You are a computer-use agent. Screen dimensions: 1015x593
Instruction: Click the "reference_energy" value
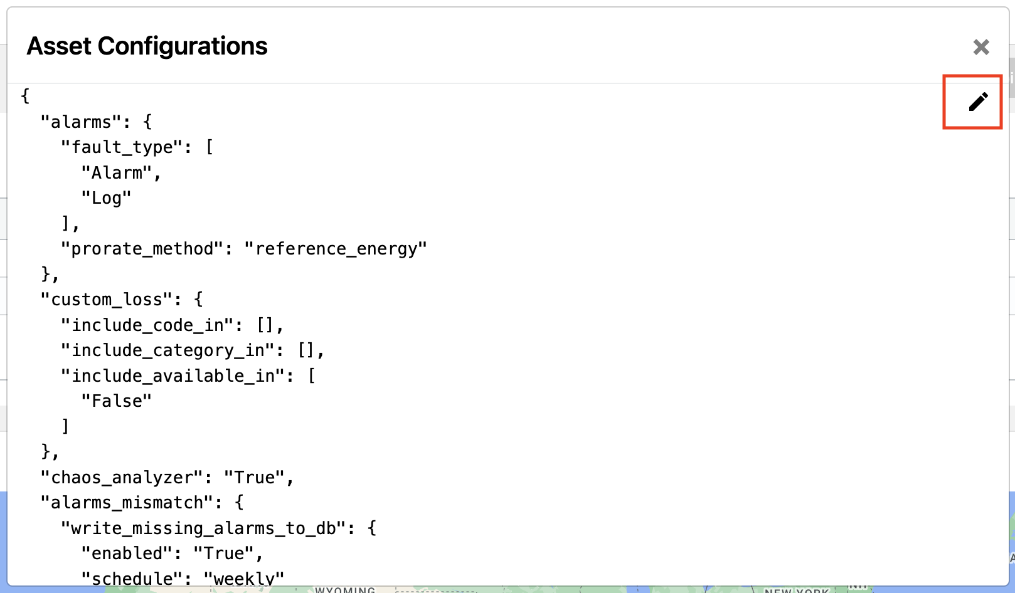[336, 249]
